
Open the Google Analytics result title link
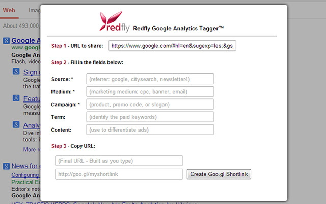point(26,40)
